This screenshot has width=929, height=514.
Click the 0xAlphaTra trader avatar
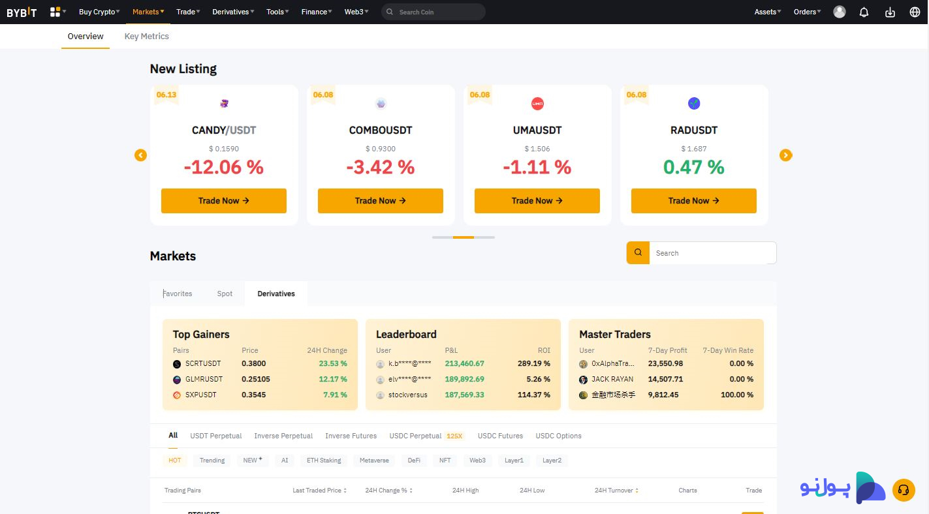pyautogui.click(x=584, y=364)
